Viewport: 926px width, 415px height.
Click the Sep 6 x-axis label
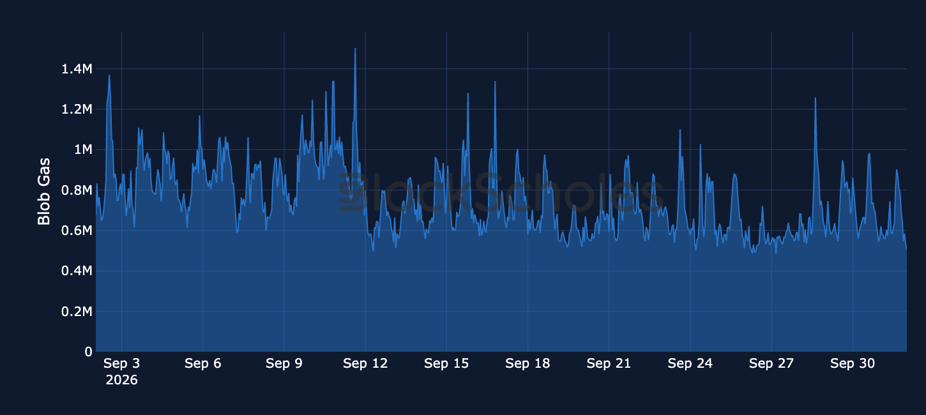click(x=202, y=364)
